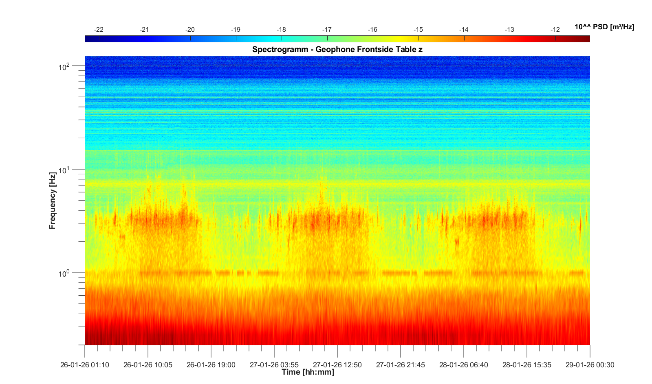Click the 26-01-26 19:00 time tick label
The width and height of the screenshot is (652, 384).
click(x=211, y=365)
